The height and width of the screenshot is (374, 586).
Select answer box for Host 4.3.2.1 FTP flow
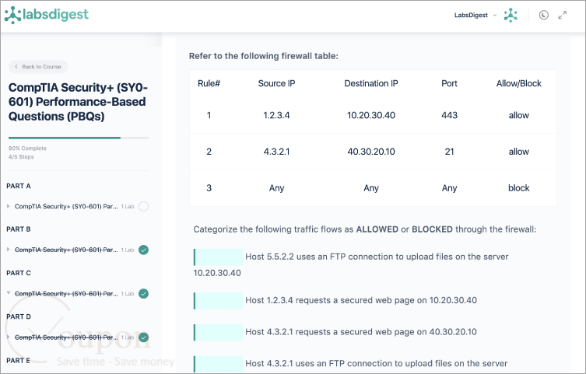pyautogui.click(x=218, y=364)
